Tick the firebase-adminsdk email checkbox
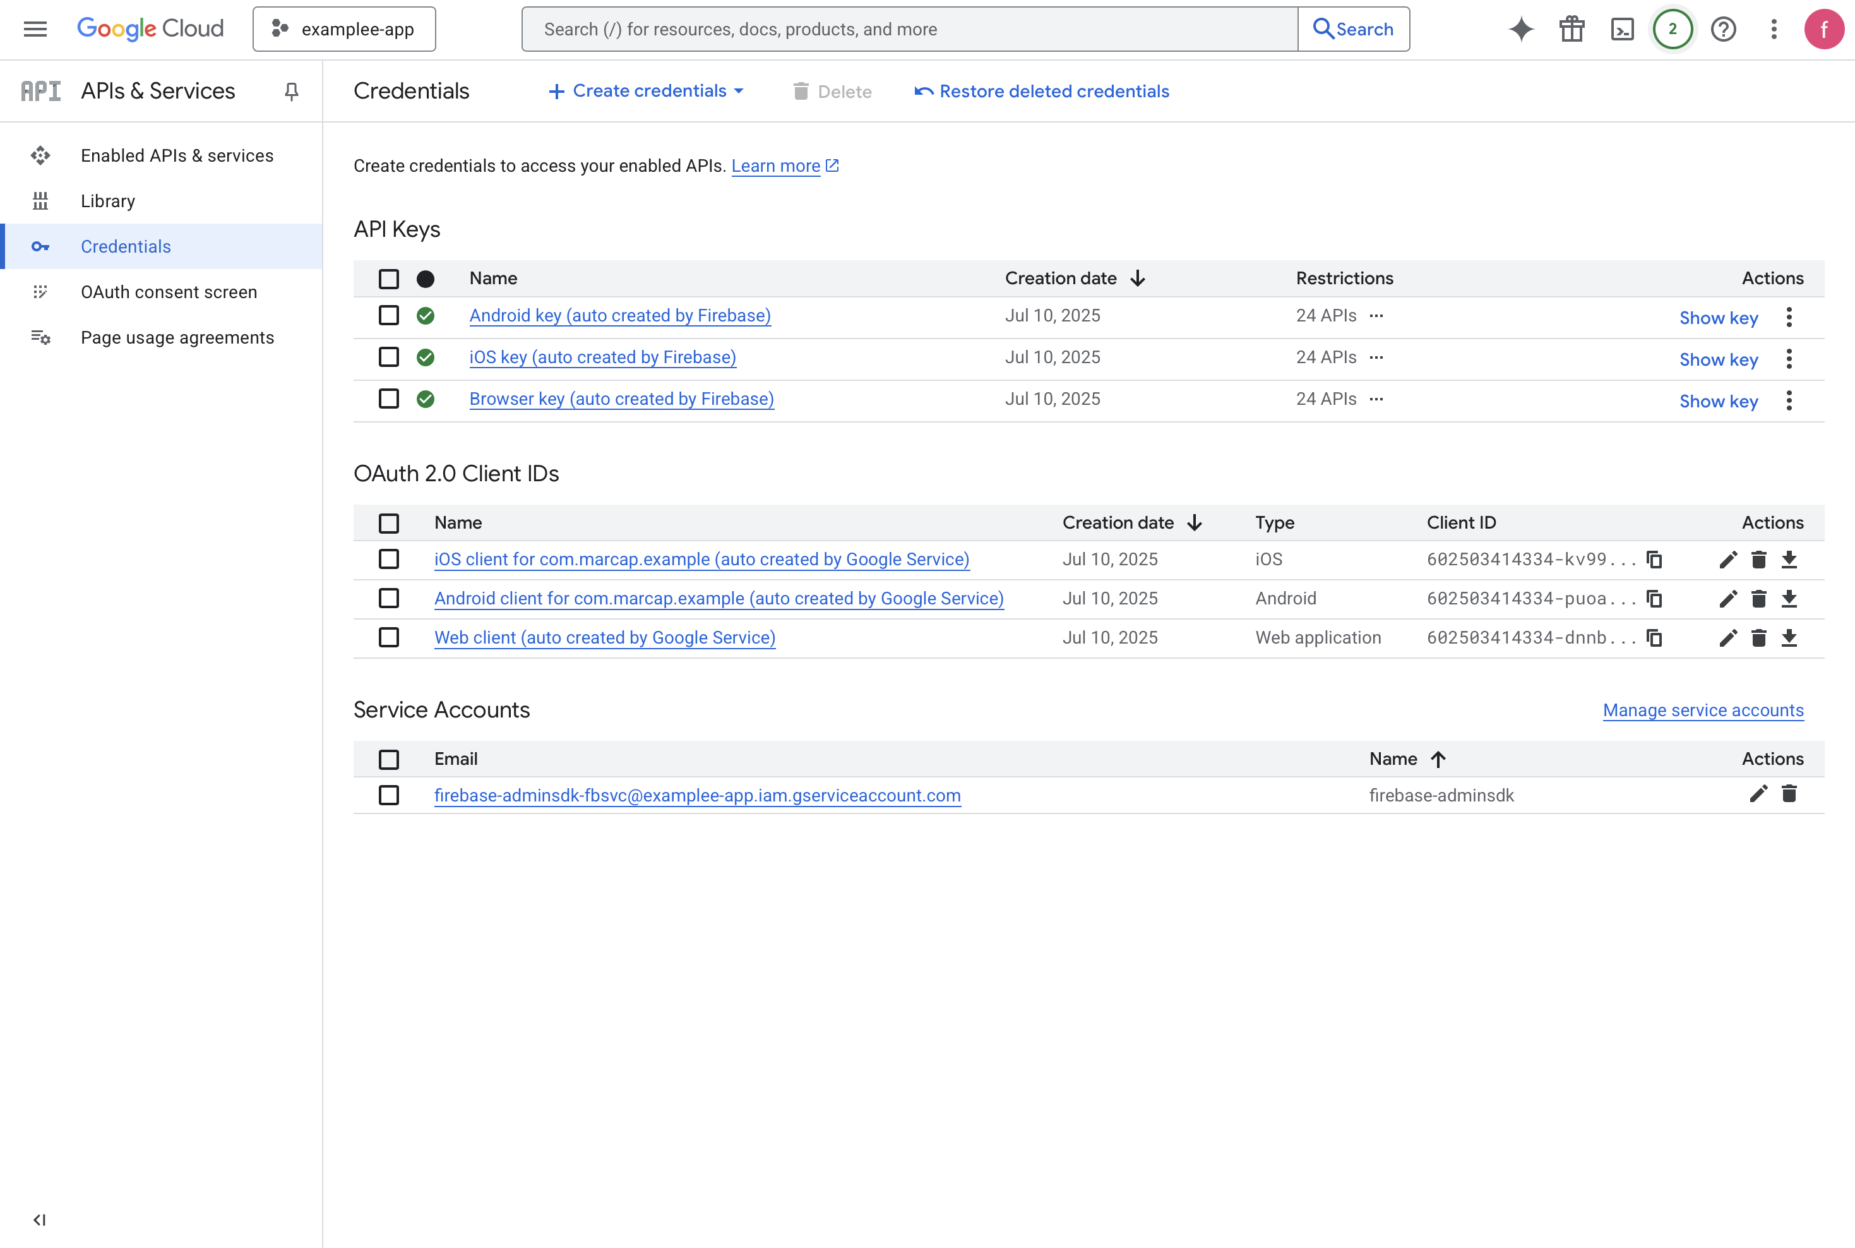 coord(389,795)
